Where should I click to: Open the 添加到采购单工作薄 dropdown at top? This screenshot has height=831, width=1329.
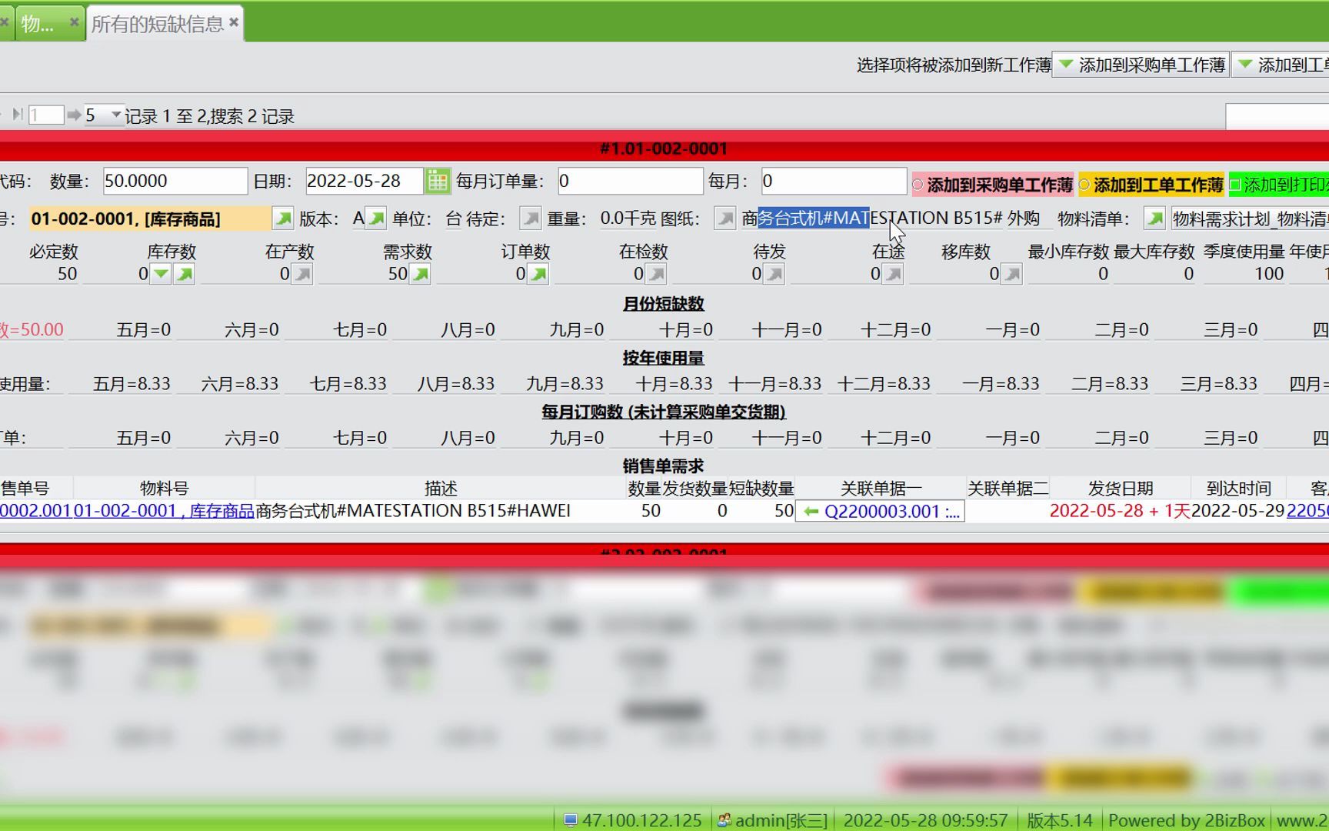point(1140,65)
